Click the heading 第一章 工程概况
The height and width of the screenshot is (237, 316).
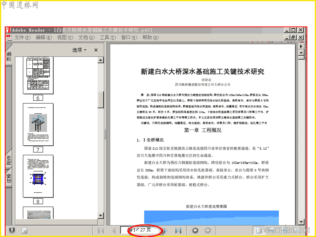pyautogui.click(x=203, y=130)
